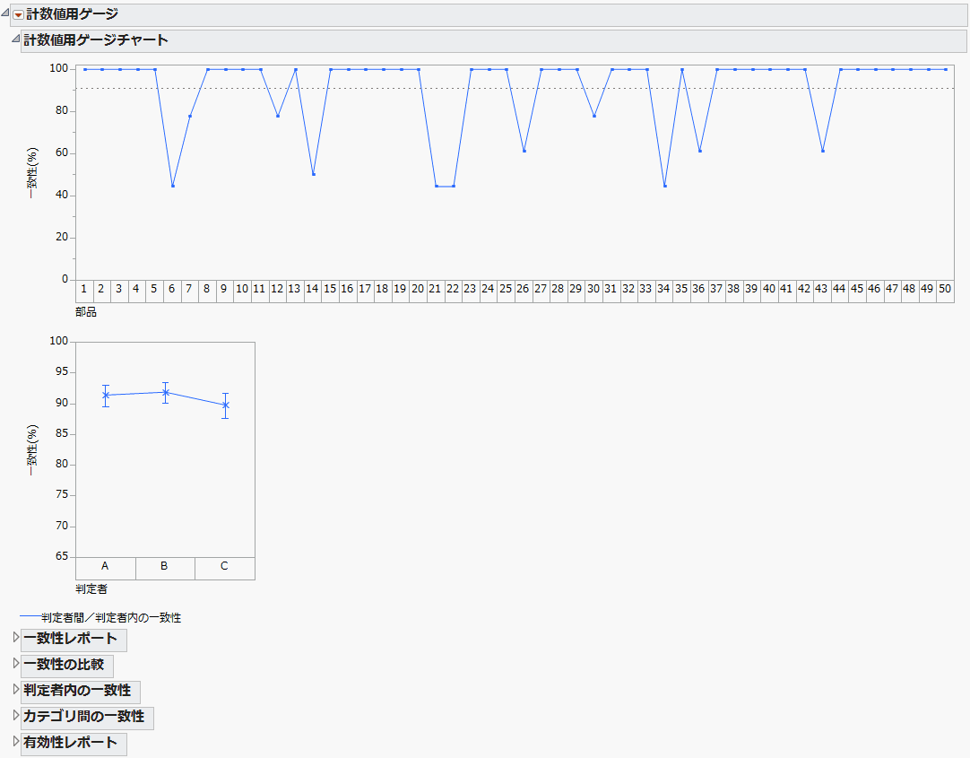The height and width of the screenshot is (758, 970).
Task: Expand the 一致性の比較 section
Action: click(16, 663)
